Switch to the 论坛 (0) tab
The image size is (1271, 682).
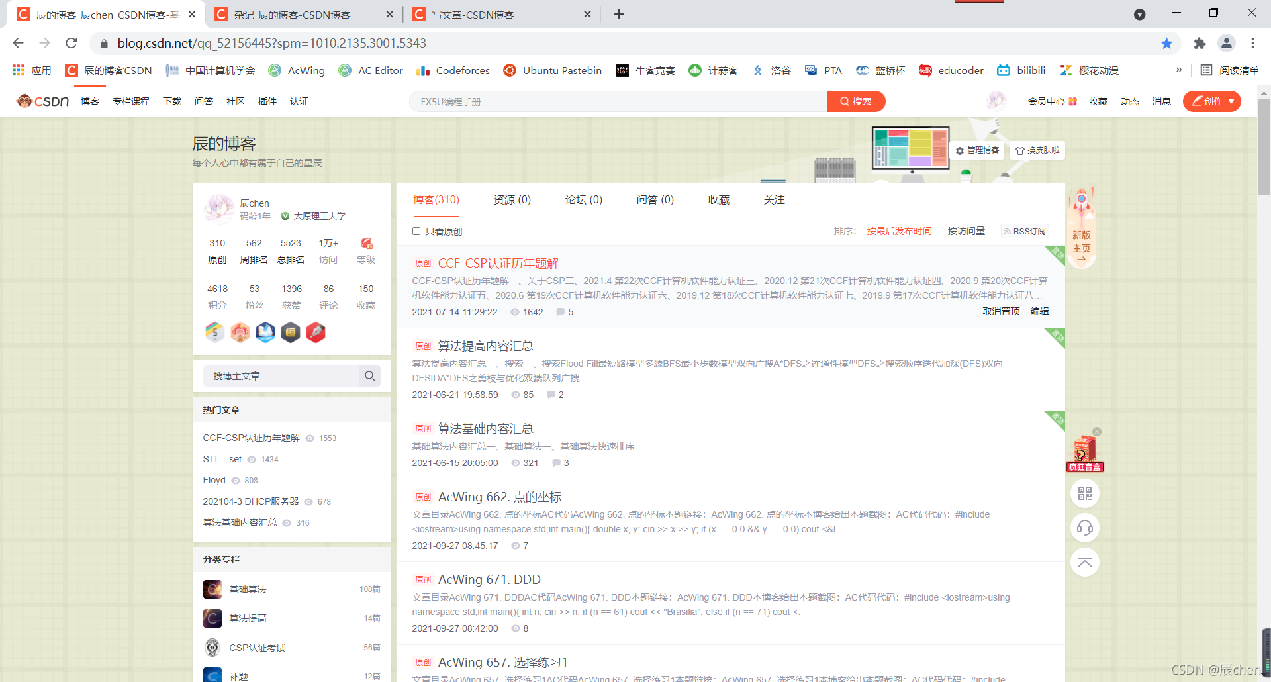coord(584,199)
